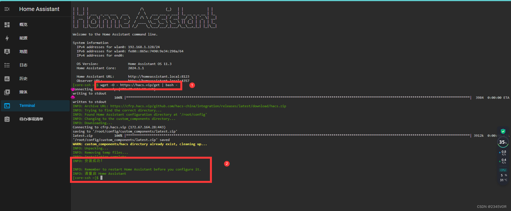
Task: Click the Terminal console icon
Action: pos(7,106)
